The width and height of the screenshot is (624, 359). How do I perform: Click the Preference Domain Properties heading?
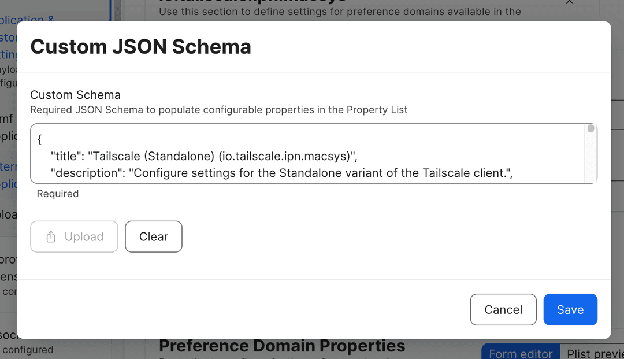click(281, 345)
